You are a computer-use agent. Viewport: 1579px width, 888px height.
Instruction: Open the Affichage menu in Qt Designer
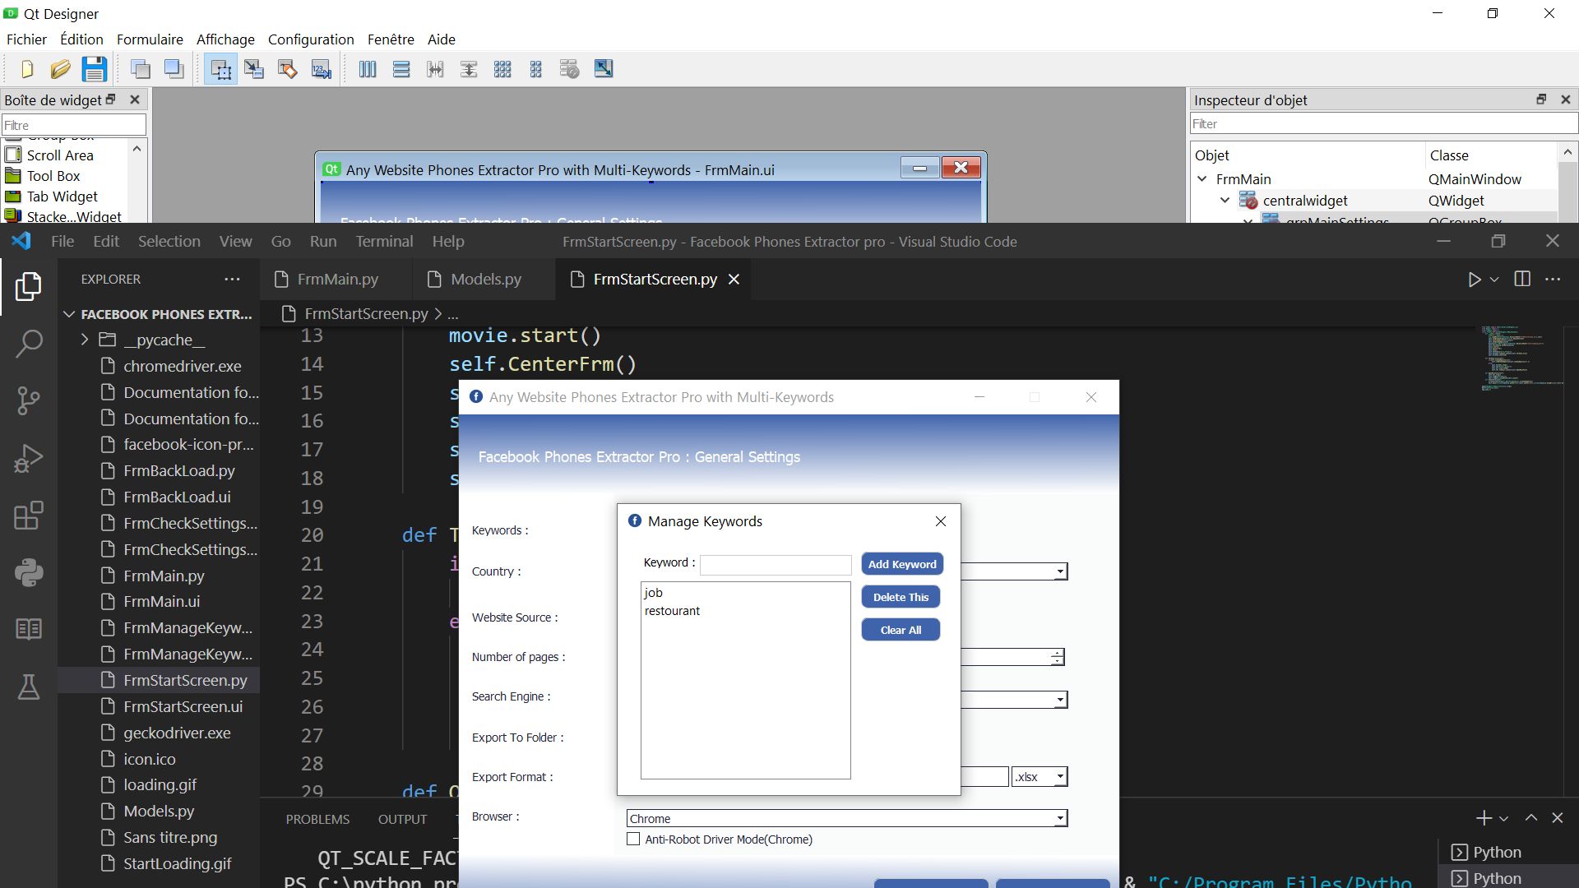(x=225, y=39)
